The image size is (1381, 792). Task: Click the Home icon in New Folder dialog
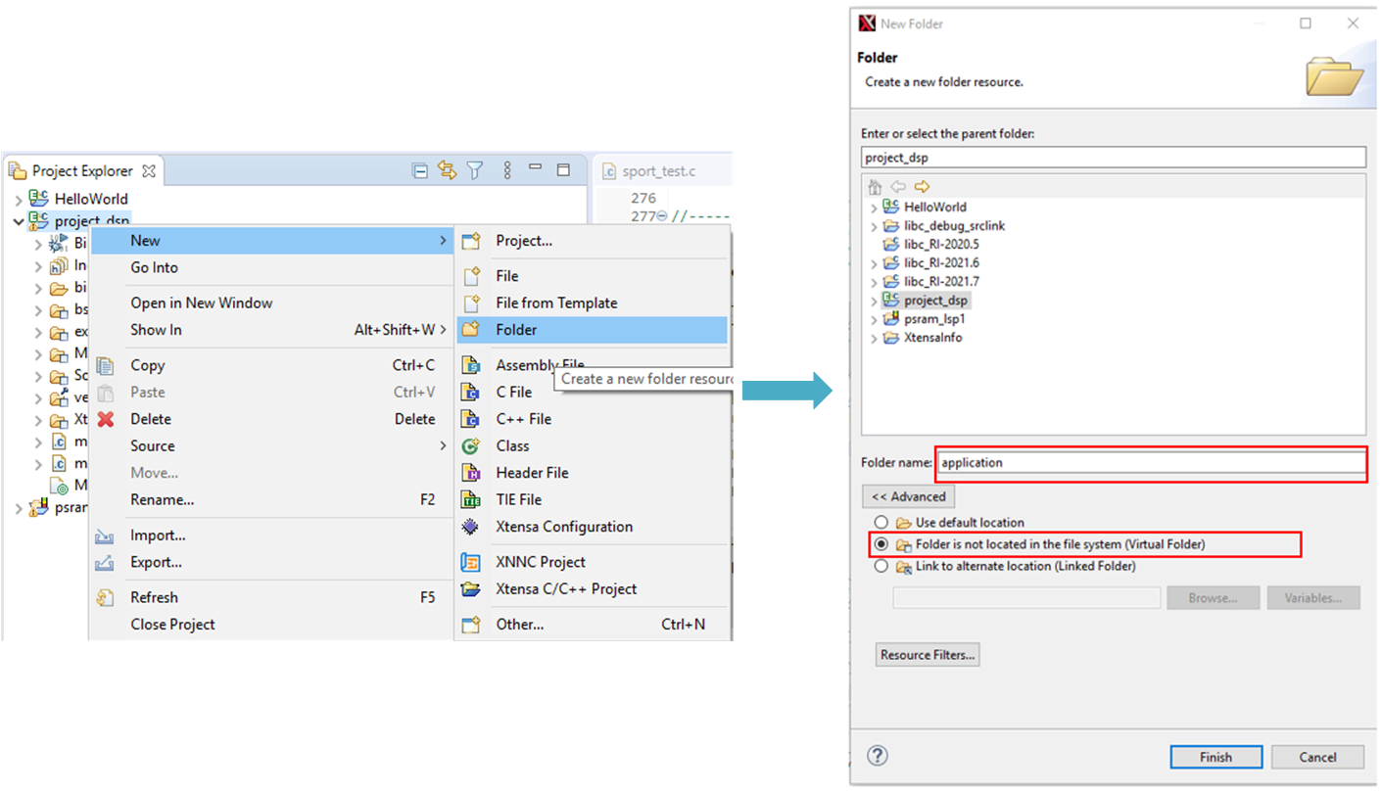pyautogui.click(x=875, y=187)
